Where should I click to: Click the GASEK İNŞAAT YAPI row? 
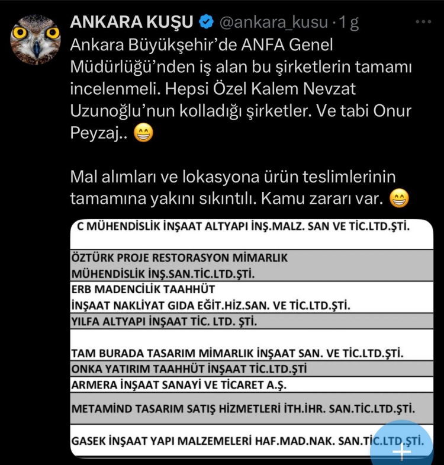coord(252,441)
